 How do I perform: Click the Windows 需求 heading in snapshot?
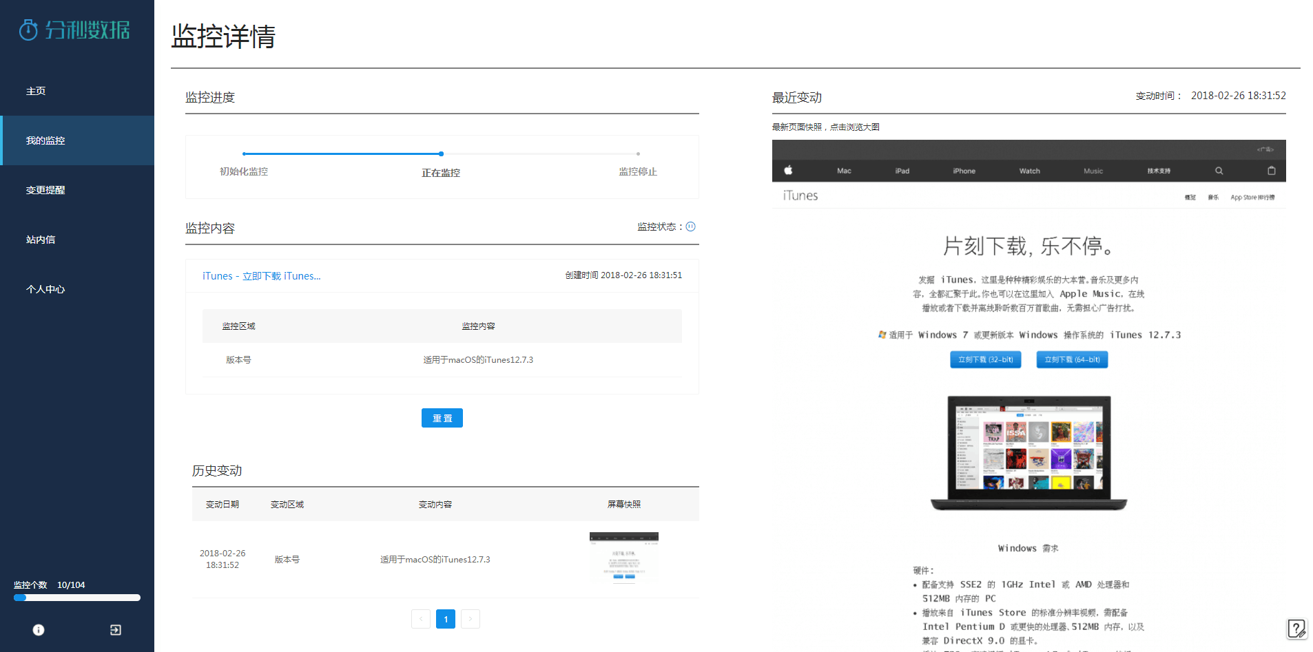coord(1028,549)
